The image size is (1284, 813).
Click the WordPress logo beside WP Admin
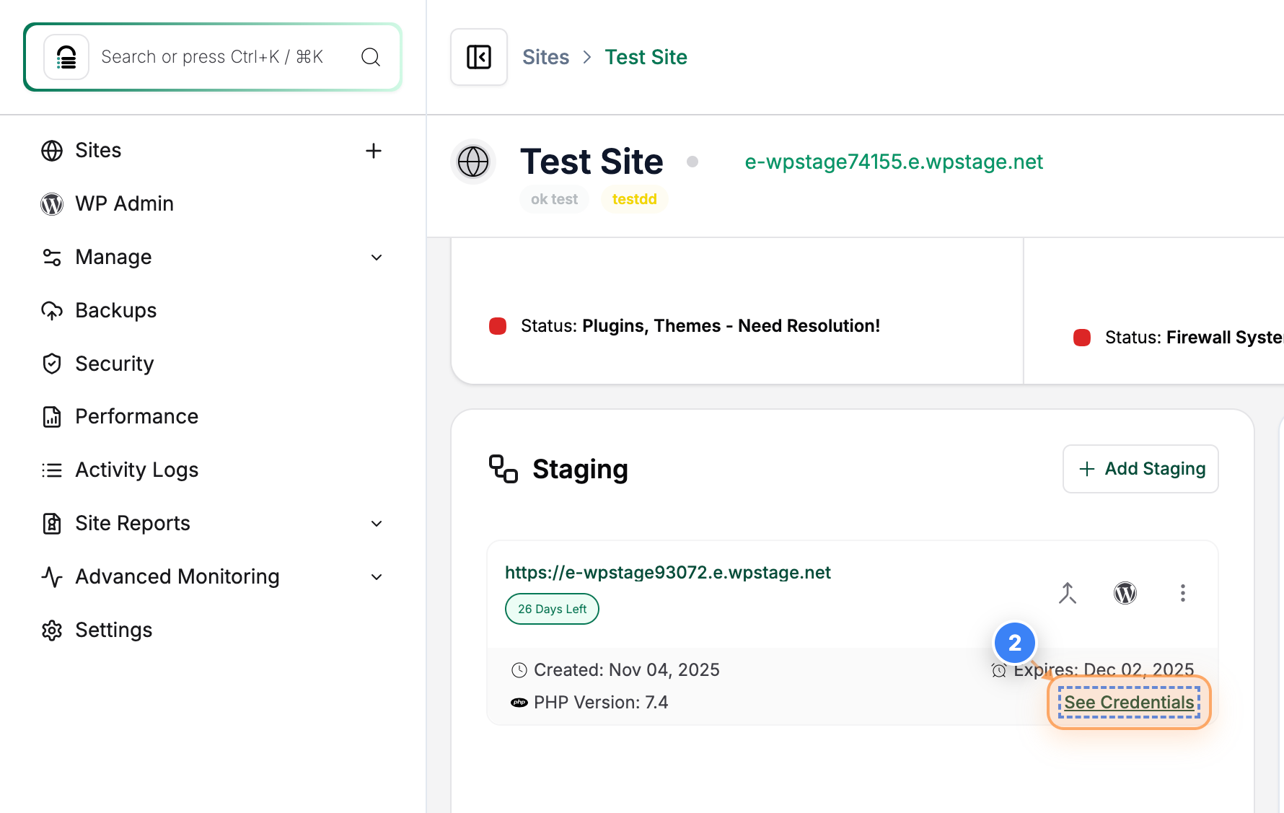coord(52,204)
